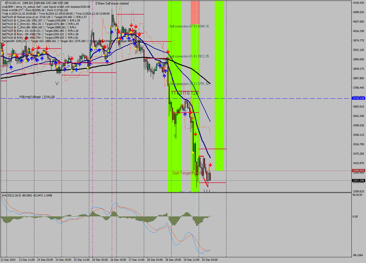366x263 pixels.
Task: Select the '0 New Sell wave started' label
Action: 112,3
